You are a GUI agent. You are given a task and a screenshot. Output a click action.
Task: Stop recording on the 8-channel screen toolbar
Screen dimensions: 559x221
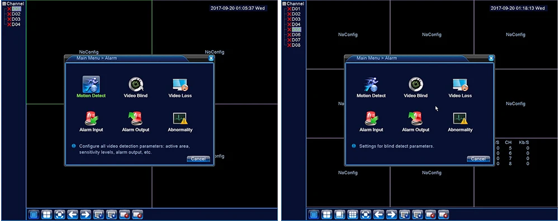point(443,215)
